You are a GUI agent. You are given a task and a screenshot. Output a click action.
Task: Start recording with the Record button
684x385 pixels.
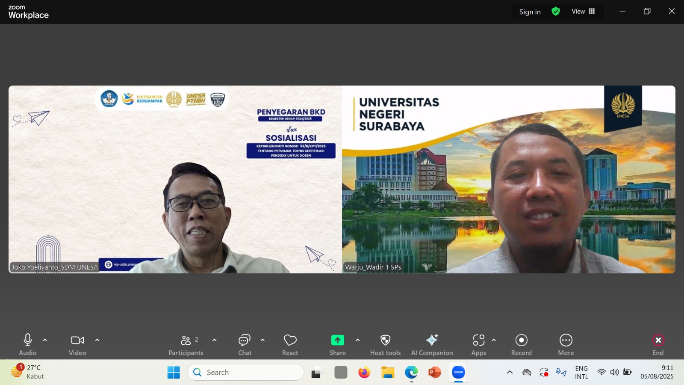[521, 341]
